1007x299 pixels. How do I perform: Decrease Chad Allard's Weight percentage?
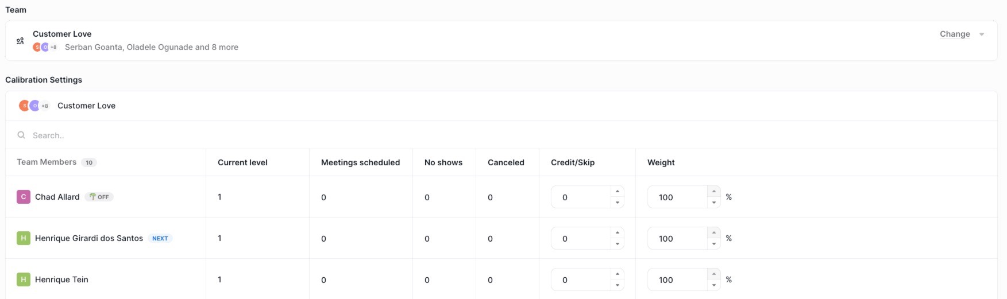tap(713, 203)
